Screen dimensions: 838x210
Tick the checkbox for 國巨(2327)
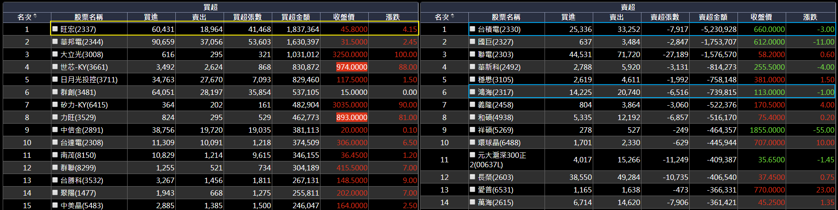[x=472, y=41]
